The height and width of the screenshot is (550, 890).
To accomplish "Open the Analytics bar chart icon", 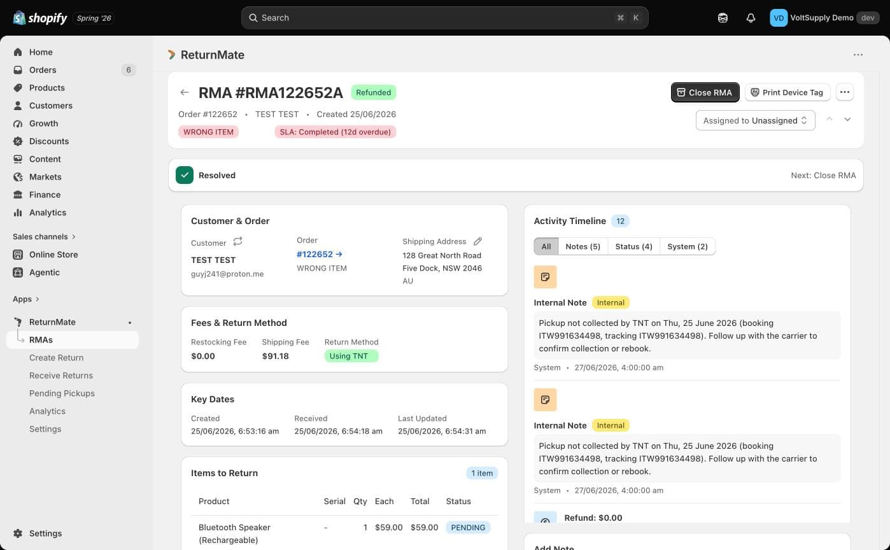I will pos(18,213).
